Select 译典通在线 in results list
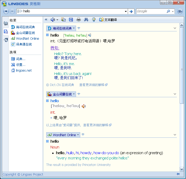The image size is (186, 179). pyautogui.click(x=21, y=44)
